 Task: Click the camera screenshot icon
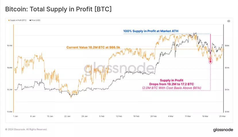click(229, 21)
